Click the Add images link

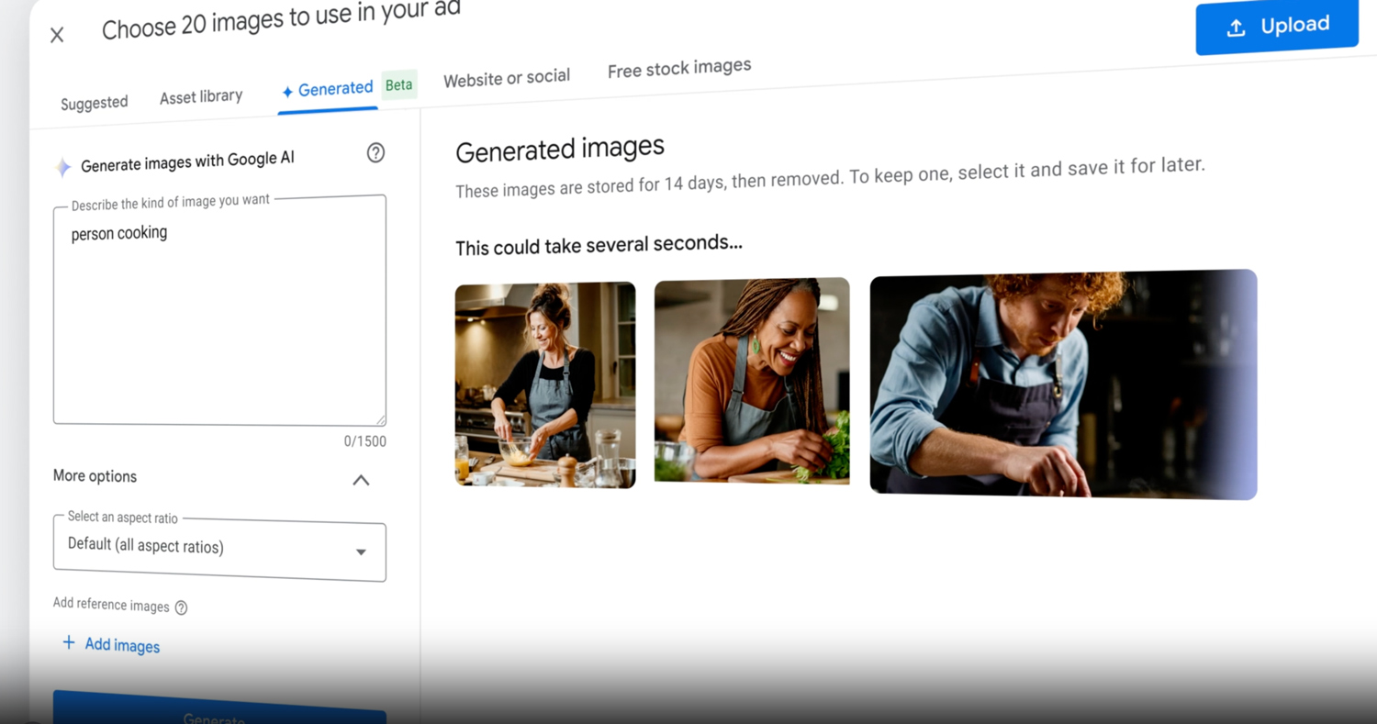[122, 646]
